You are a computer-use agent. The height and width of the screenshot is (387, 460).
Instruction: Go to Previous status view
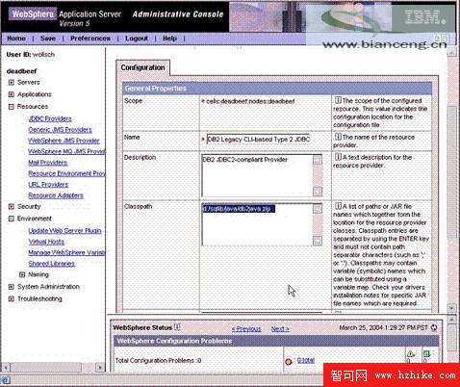[x=246, y=329]
